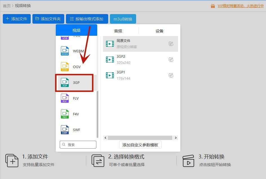This screenshot has width=266, height=179.
Task: Click the VIP gift box icon
Action: click(213, 6)
